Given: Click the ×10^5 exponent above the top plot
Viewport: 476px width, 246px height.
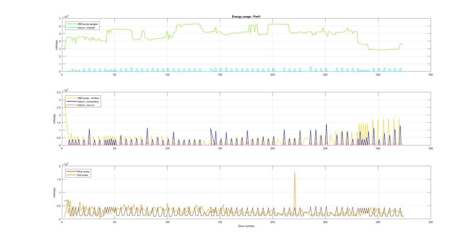Looking at the screenshot, I should [x=66, y=16].
